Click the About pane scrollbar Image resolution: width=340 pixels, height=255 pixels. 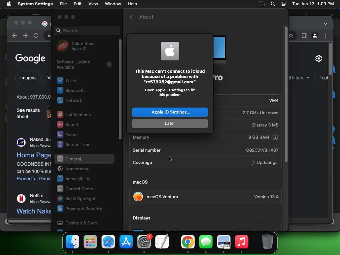tap(286, 94)
